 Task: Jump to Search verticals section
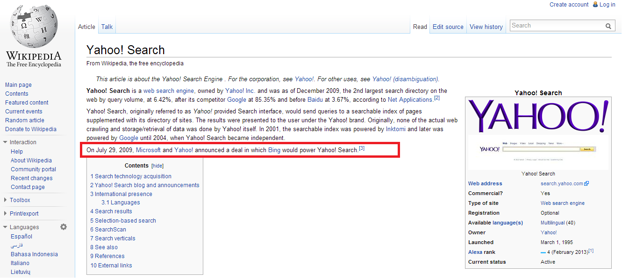113,238
